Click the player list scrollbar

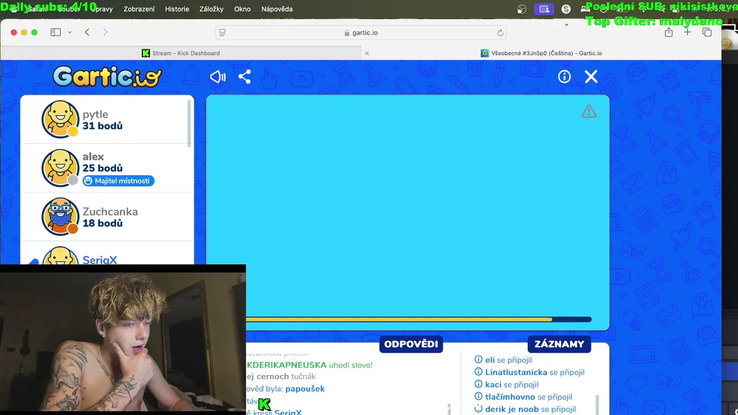coord(189,123)
